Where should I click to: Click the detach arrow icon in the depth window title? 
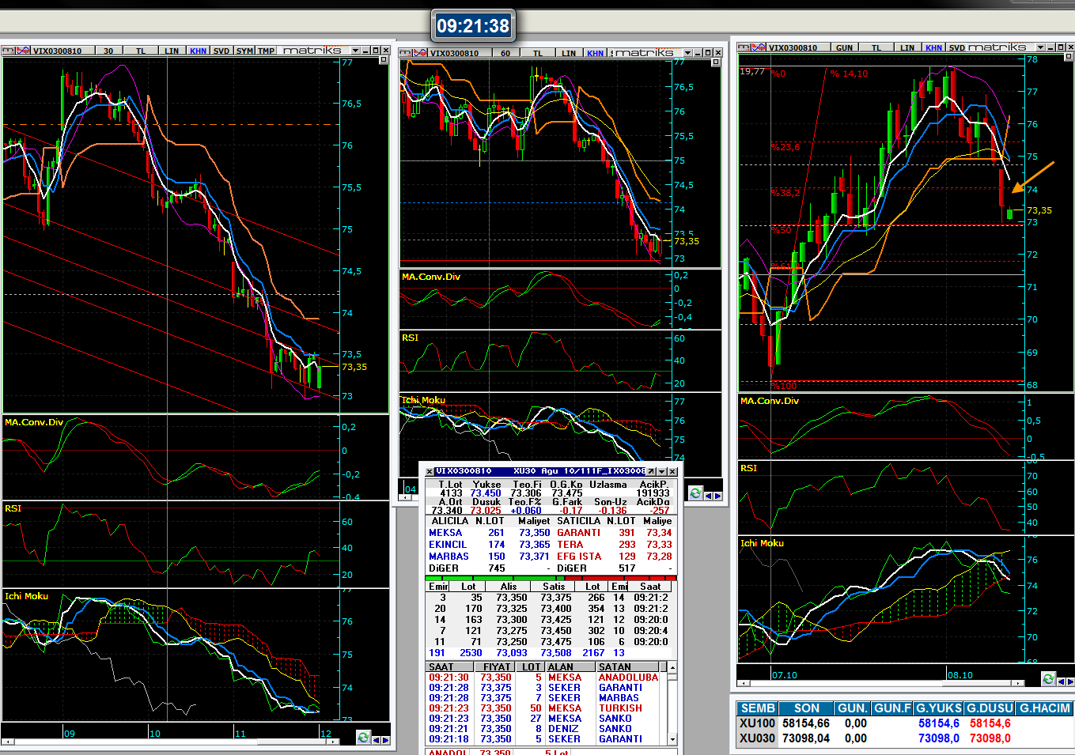(x=651, y=472)
